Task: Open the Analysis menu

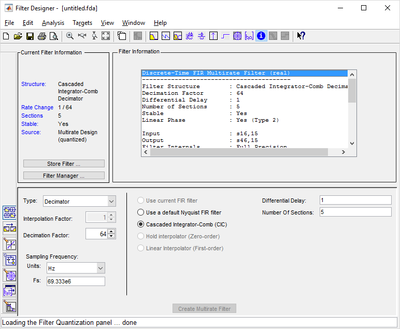Action: (53, 23)
